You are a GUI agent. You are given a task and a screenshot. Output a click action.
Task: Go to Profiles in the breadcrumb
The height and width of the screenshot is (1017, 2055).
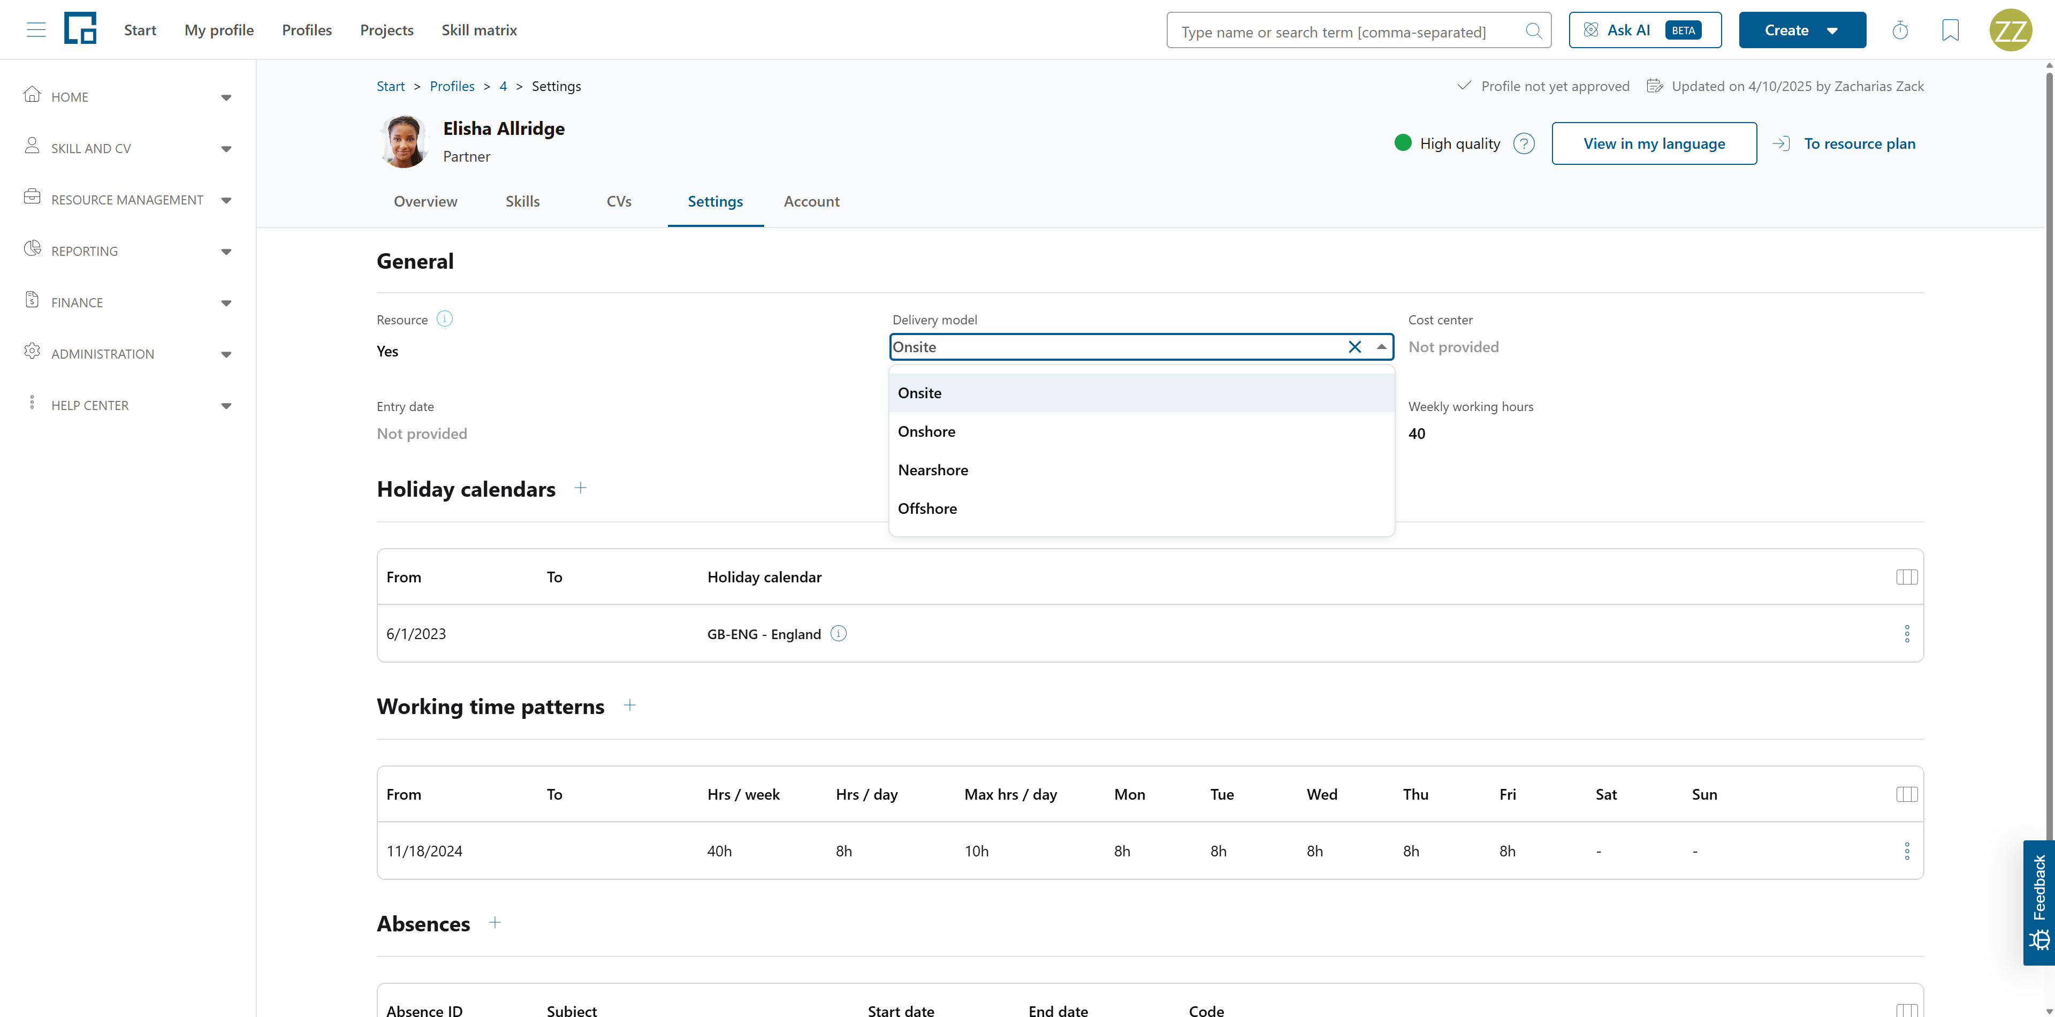tap(452, 86)
